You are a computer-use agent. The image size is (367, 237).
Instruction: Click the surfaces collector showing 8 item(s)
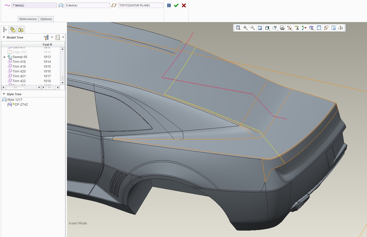coord(87,5)
